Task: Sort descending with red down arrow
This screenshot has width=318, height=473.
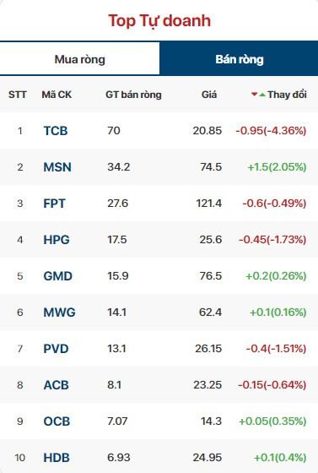Action: coord(255,95)
